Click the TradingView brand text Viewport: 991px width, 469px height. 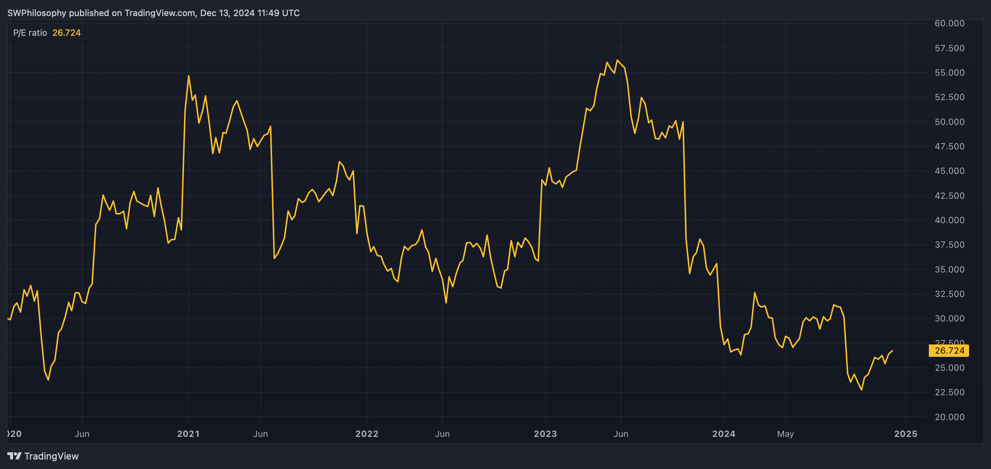coord(51,456)
